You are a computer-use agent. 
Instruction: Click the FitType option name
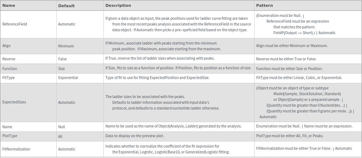pos(9,78)
